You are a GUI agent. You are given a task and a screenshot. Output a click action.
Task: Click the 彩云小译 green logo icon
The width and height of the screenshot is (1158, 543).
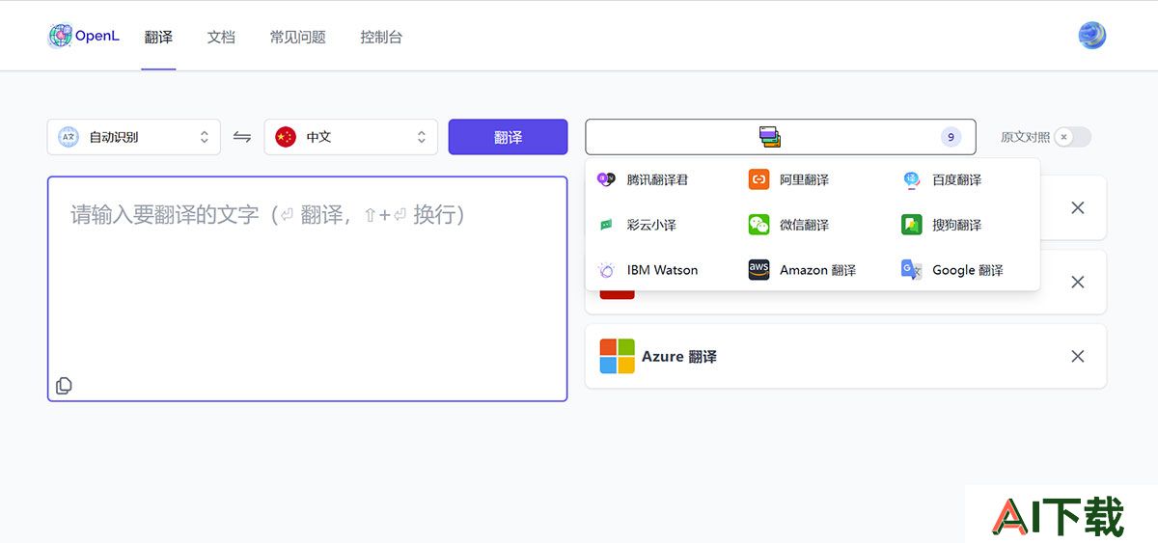(x=606, y=225)
